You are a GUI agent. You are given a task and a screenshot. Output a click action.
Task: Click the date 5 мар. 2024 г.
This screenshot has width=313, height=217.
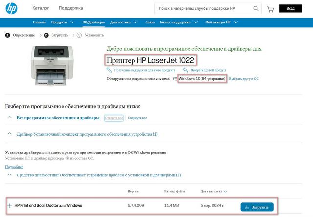(212, 205)
